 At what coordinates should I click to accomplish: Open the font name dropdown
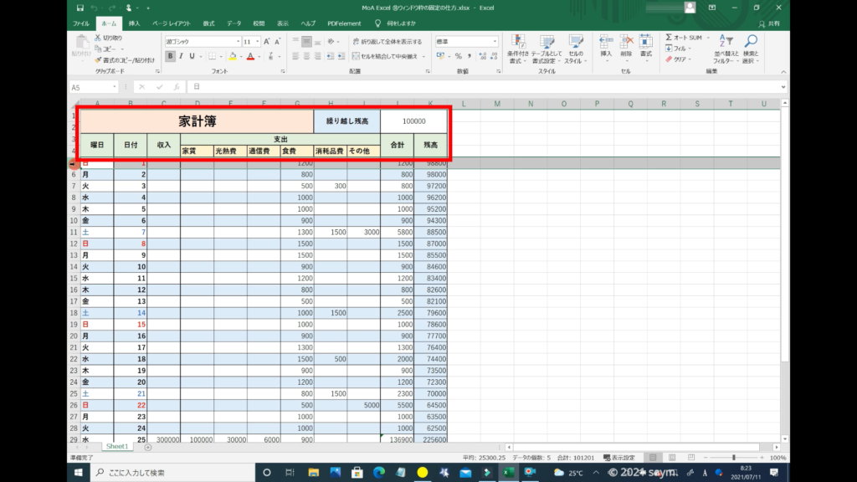(237, 41)
